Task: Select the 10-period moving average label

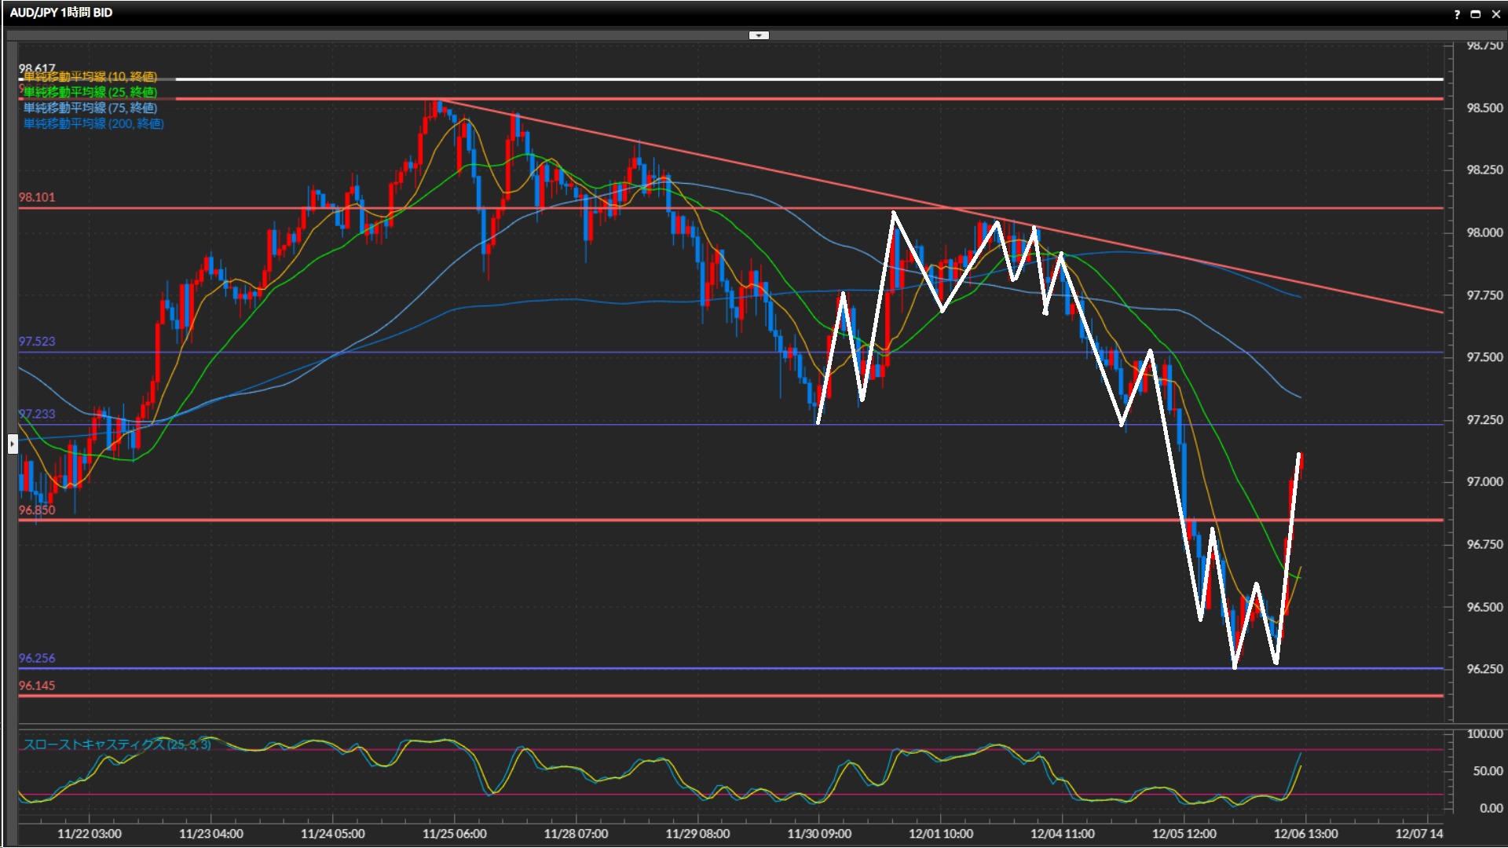Action: click(x=90, y=76)
